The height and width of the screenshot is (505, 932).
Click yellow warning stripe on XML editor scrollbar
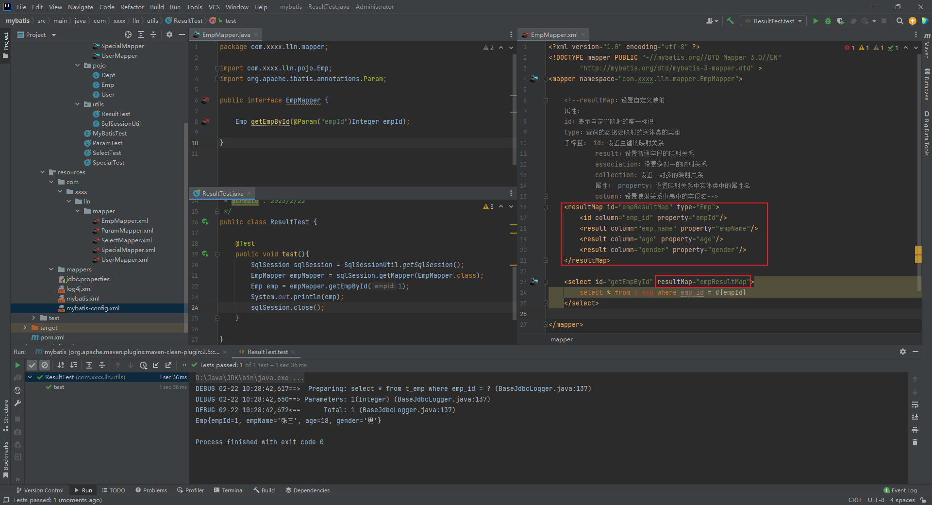918,251
